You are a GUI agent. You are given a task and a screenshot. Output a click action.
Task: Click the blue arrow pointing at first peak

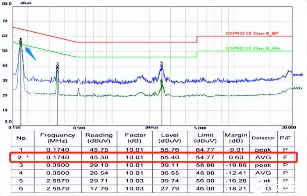pyautogui.click(x=30, y=53)
